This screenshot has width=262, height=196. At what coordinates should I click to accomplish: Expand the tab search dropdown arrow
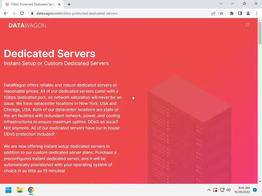(221, 4)
